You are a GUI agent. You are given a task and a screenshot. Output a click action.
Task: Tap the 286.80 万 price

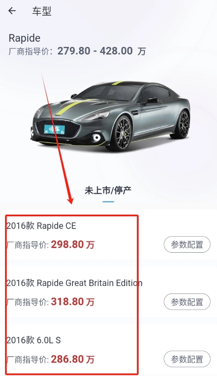point(73,359)
